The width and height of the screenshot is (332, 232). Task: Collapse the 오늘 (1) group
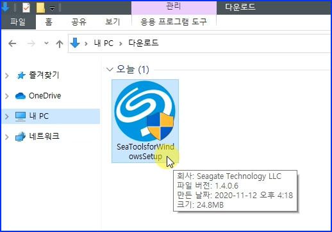click(x=110, y=70)
